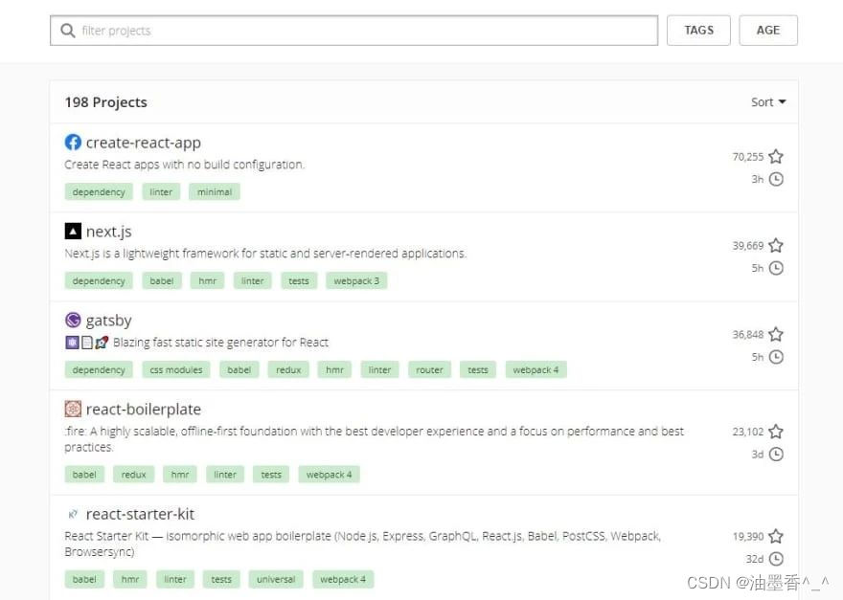
Task: Enable the minimal tag filter
Action: pyautogui.click(x=214, y=191)
